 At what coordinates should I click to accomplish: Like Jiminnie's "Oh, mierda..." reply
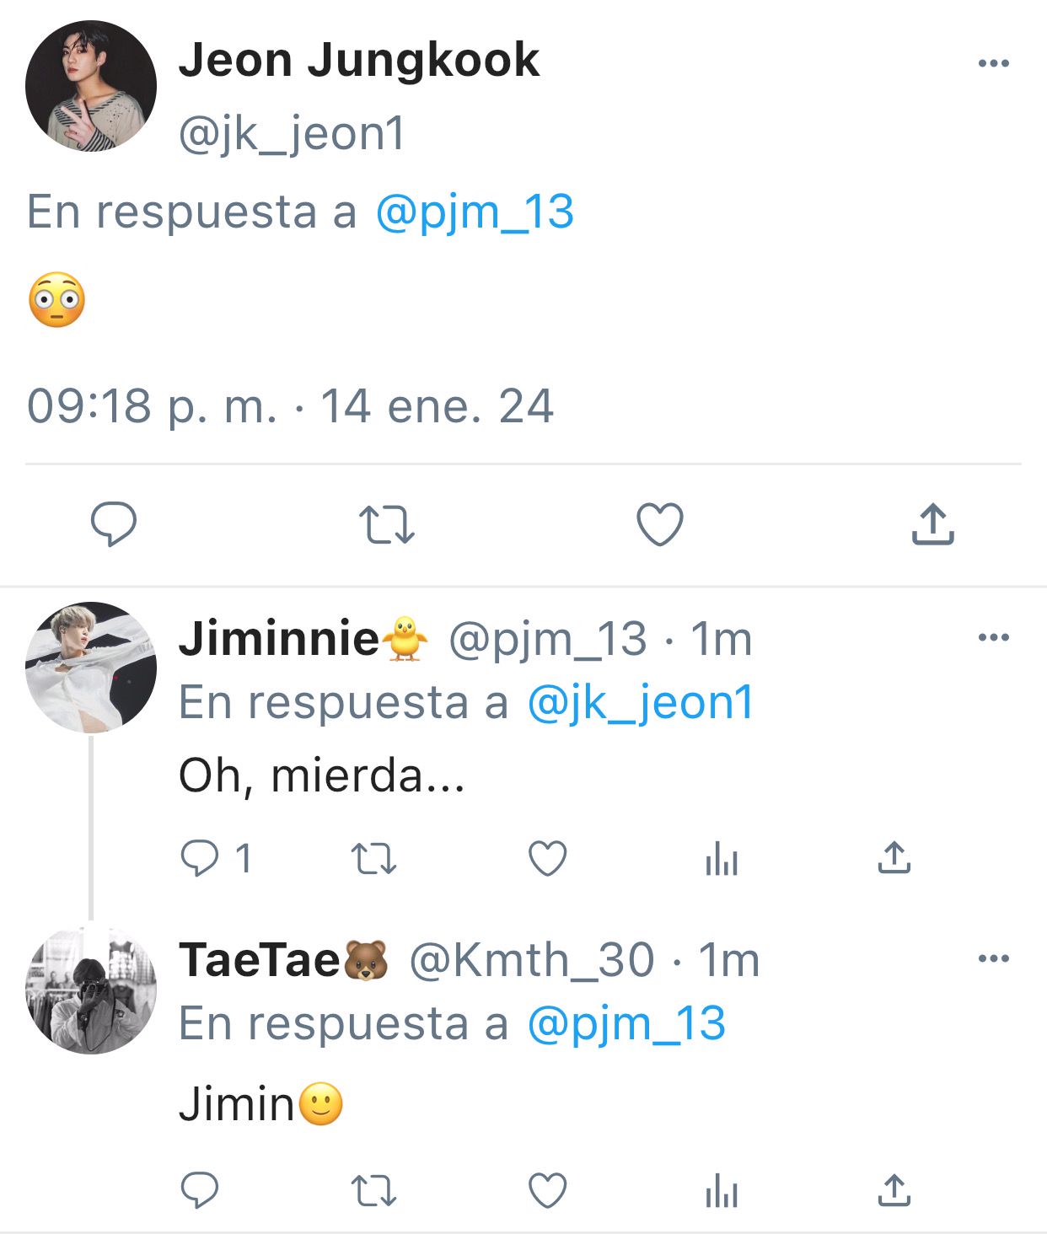pyautogui.click(x=547, y=859)
